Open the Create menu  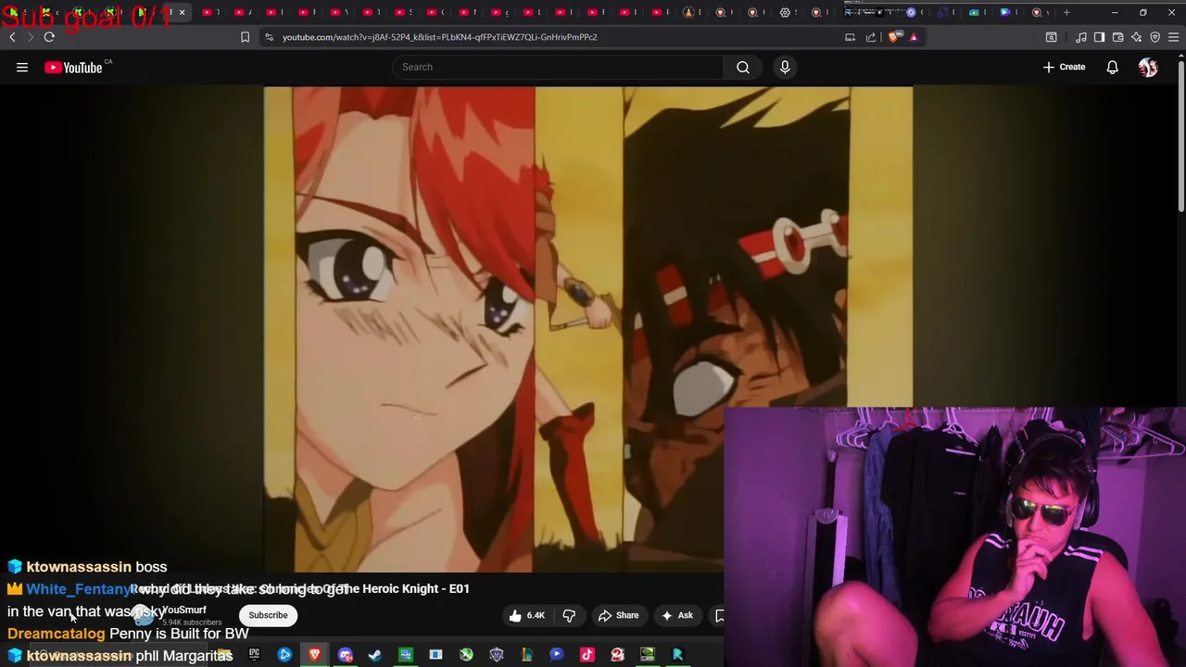(x=1064, y=67)
